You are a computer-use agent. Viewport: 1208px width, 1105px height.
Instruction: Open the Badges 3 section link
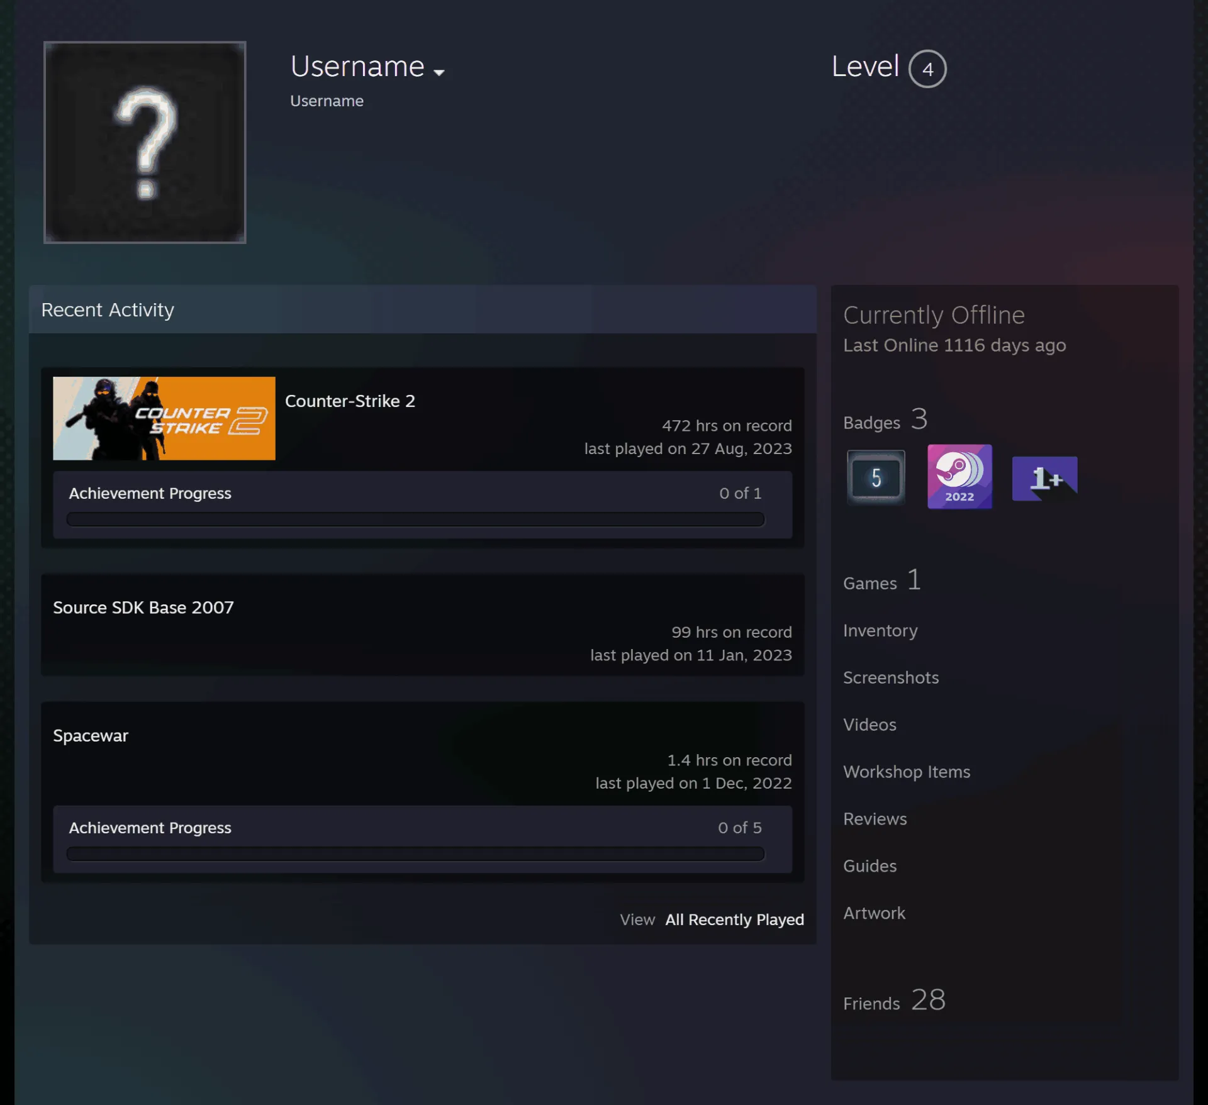[885, 419]
